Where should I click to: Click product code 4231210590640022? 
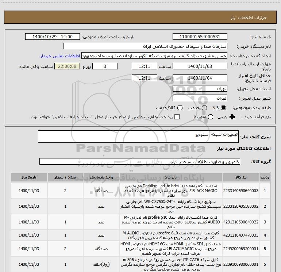pyautogui.click(x=241, y=222)
